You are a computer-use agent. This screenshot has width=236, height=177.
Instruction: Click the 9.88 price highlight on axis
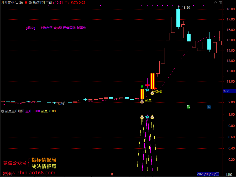229,91
